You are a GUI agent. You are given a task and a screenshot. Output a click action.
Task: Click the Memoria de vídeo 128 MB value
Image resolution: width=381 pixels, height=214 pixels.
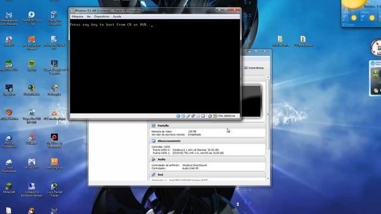[192, 131]
